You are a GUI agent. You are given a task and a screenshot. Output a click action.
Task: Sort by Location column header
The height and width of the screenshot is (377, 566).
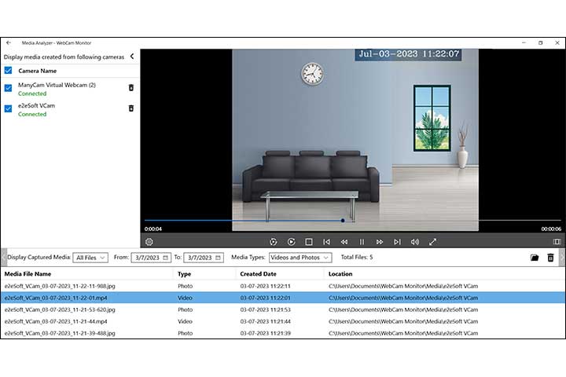click(340, 274)
